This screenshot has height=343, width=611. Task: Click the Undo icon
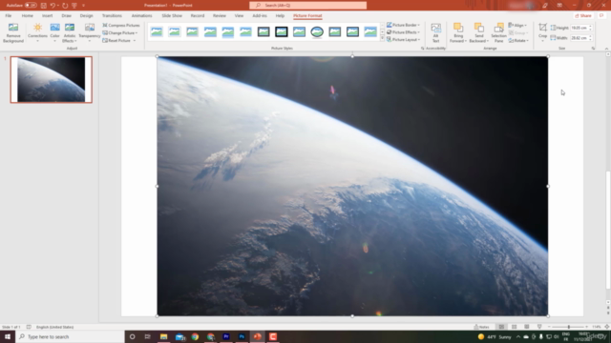click(53, 6)
